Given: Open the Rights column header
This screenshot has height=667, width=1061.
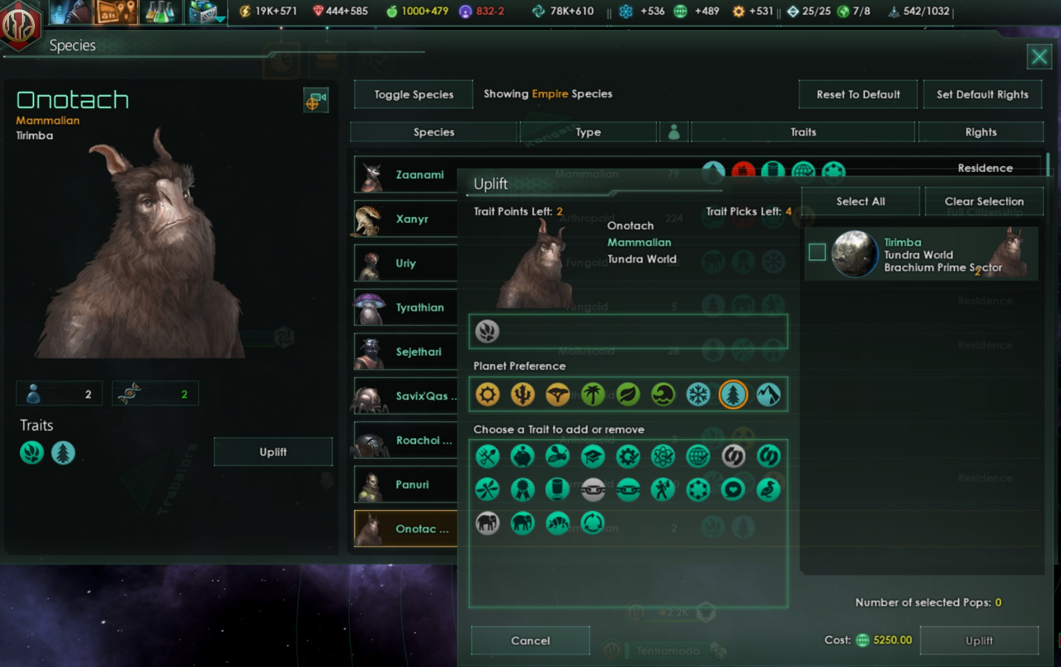Looking at the screenshot, I should (x=980, y=132).
